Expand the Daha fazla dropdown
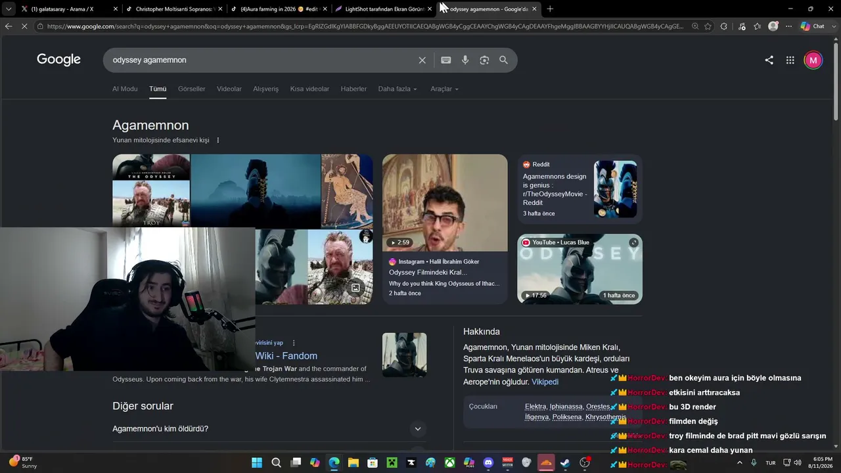This screenshot has width=841, height=473. [398, 89]
